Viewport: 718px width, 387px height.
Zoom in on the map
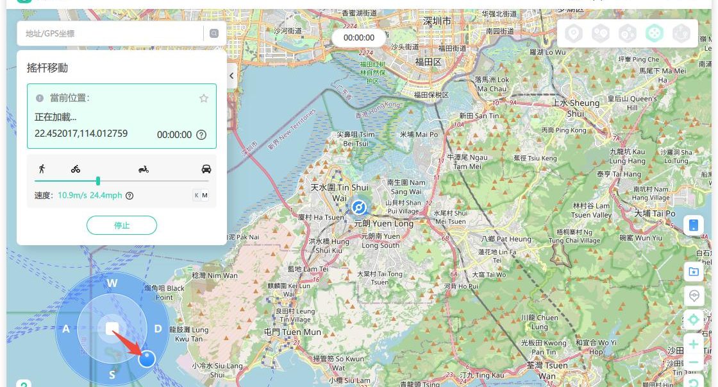point(693,345)
